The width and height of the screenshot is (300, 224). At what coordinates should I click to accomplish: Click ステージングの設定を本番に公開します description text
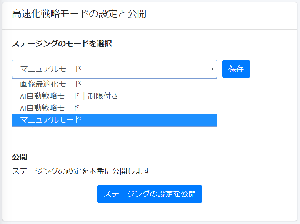coord(81,171)
